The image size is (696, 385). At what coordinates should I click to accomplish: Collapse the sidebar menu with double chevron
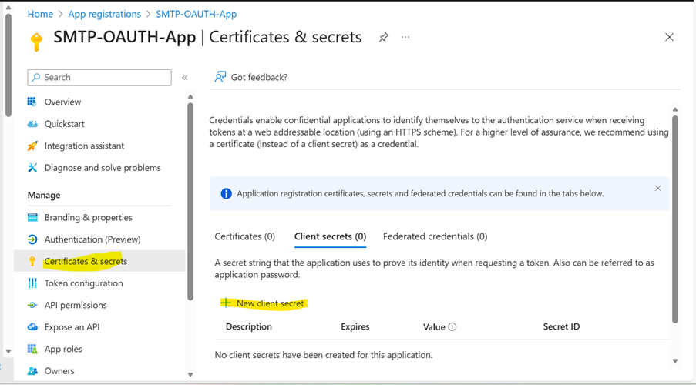(x=185, y=78)
